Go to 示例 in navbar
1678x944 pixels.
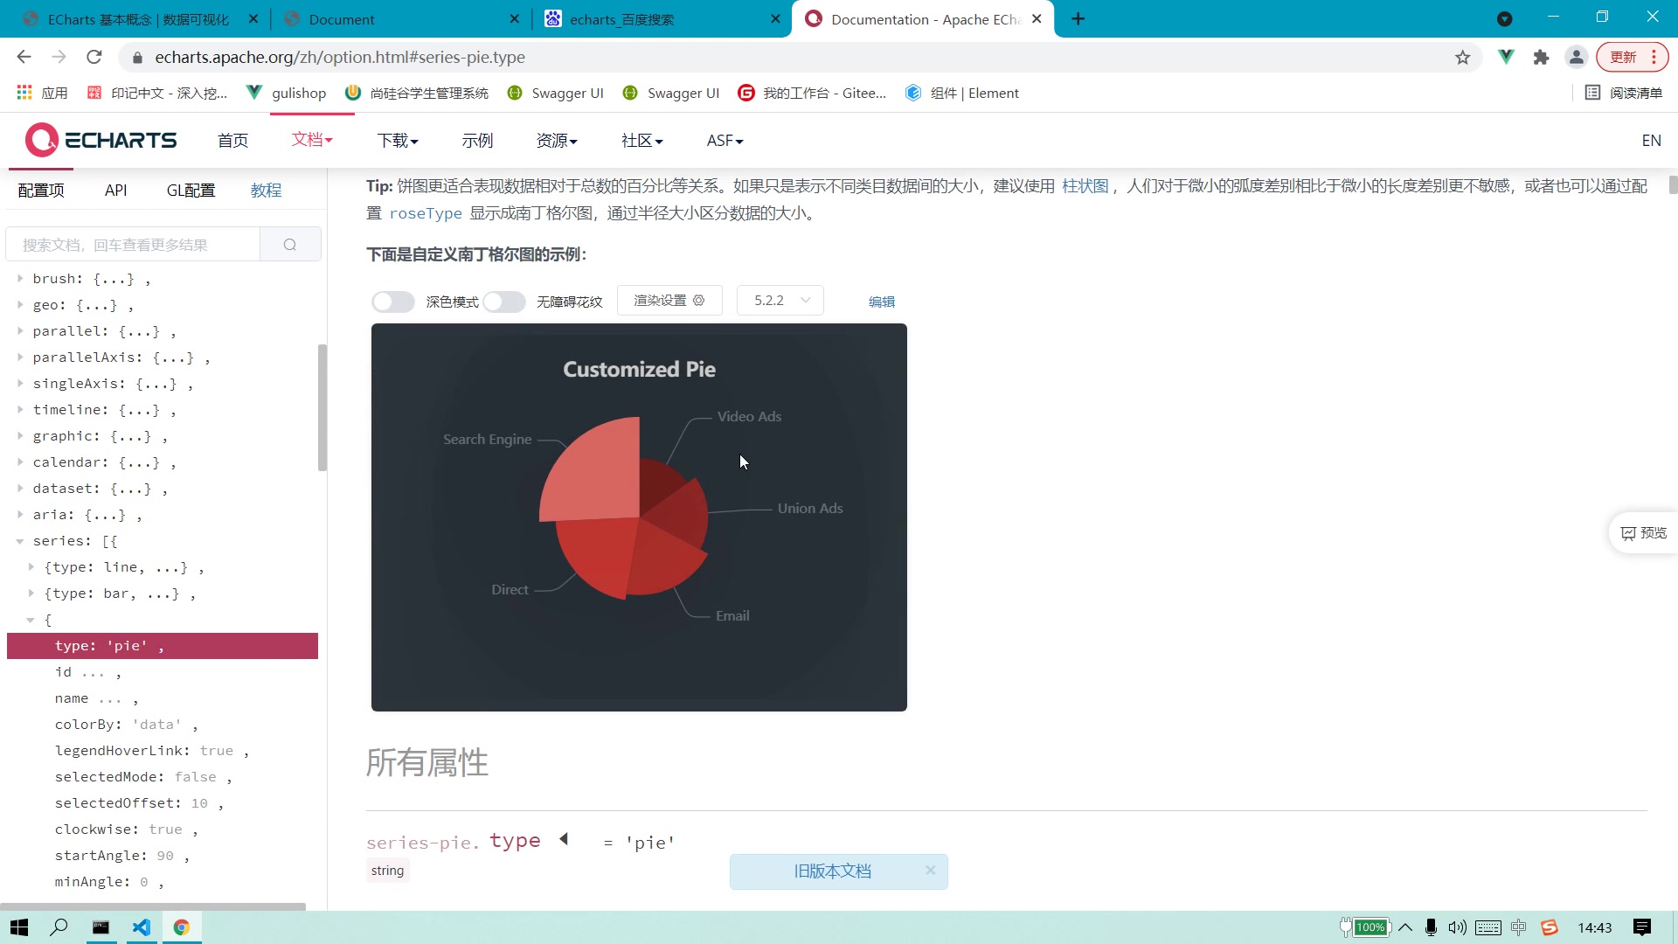[477, 141]
